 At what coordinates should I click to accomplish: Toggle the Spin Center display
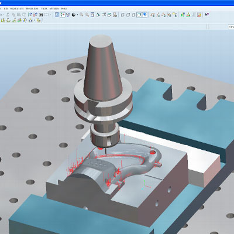click(x=63, y=15)
